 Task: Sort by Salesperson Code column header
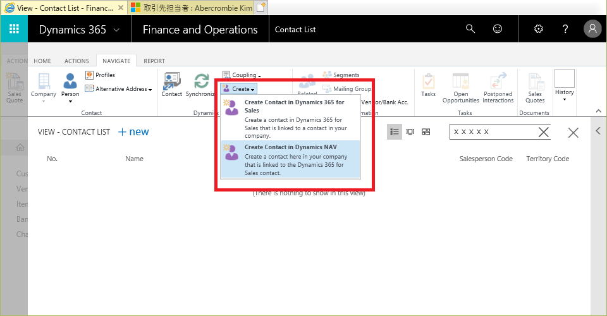(486, 159)
